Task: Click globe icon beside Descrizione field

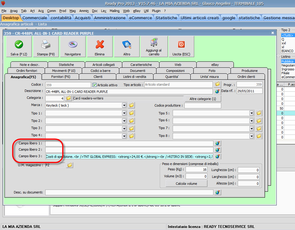Action: (x=217, y=91)
